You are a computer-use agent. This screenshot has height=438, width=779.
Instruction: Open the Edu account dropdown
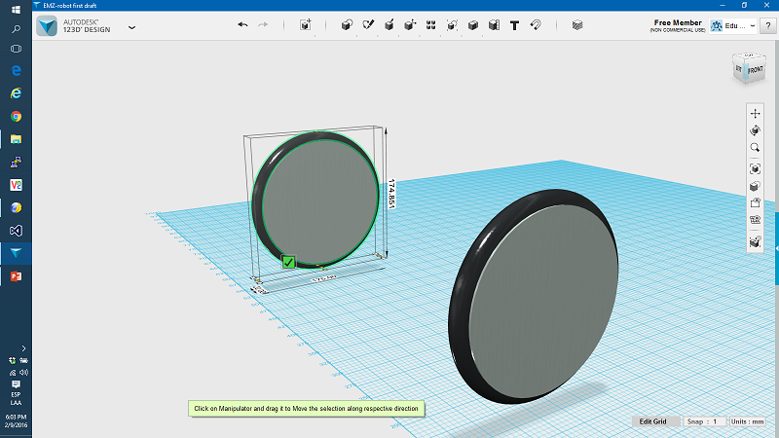(733, 26)
